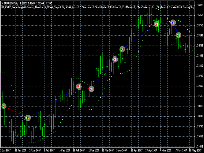Click the 3 Jan 2007 date label

pos(6,151)
